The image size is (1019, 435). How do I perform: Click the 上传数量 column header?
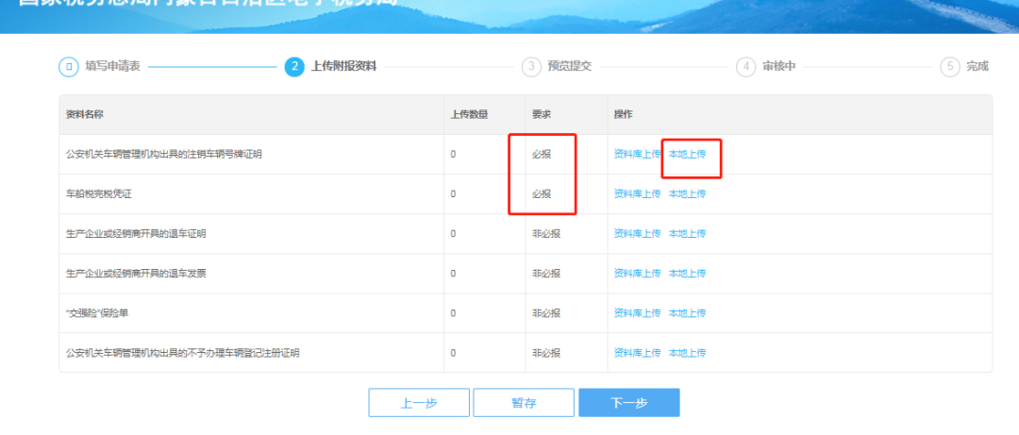coord(470,114)
